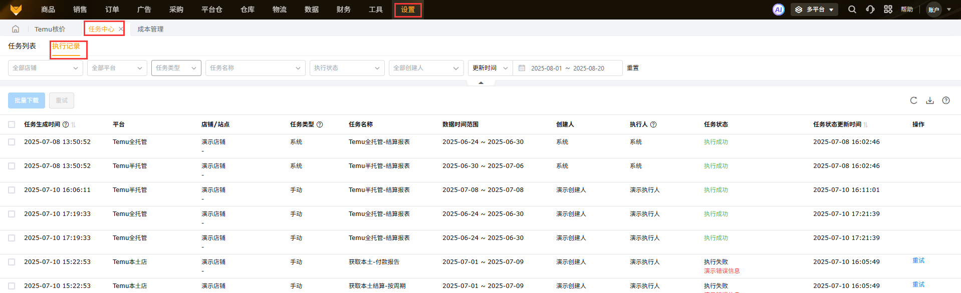Expand the 全部店铺 dropdown

pos(45,68)
